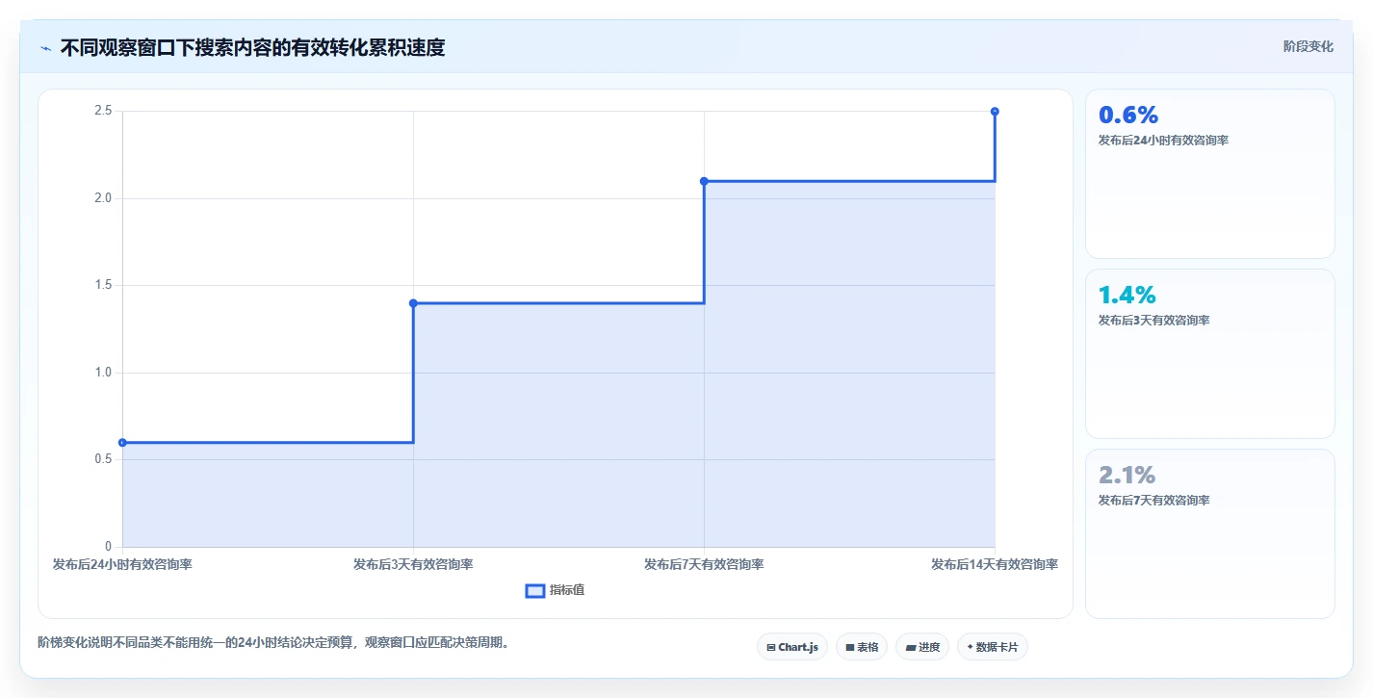The width and height of the screenshot is (1373, 698).
Task: Select the 进度 tag pill
Action: [922, 647]
